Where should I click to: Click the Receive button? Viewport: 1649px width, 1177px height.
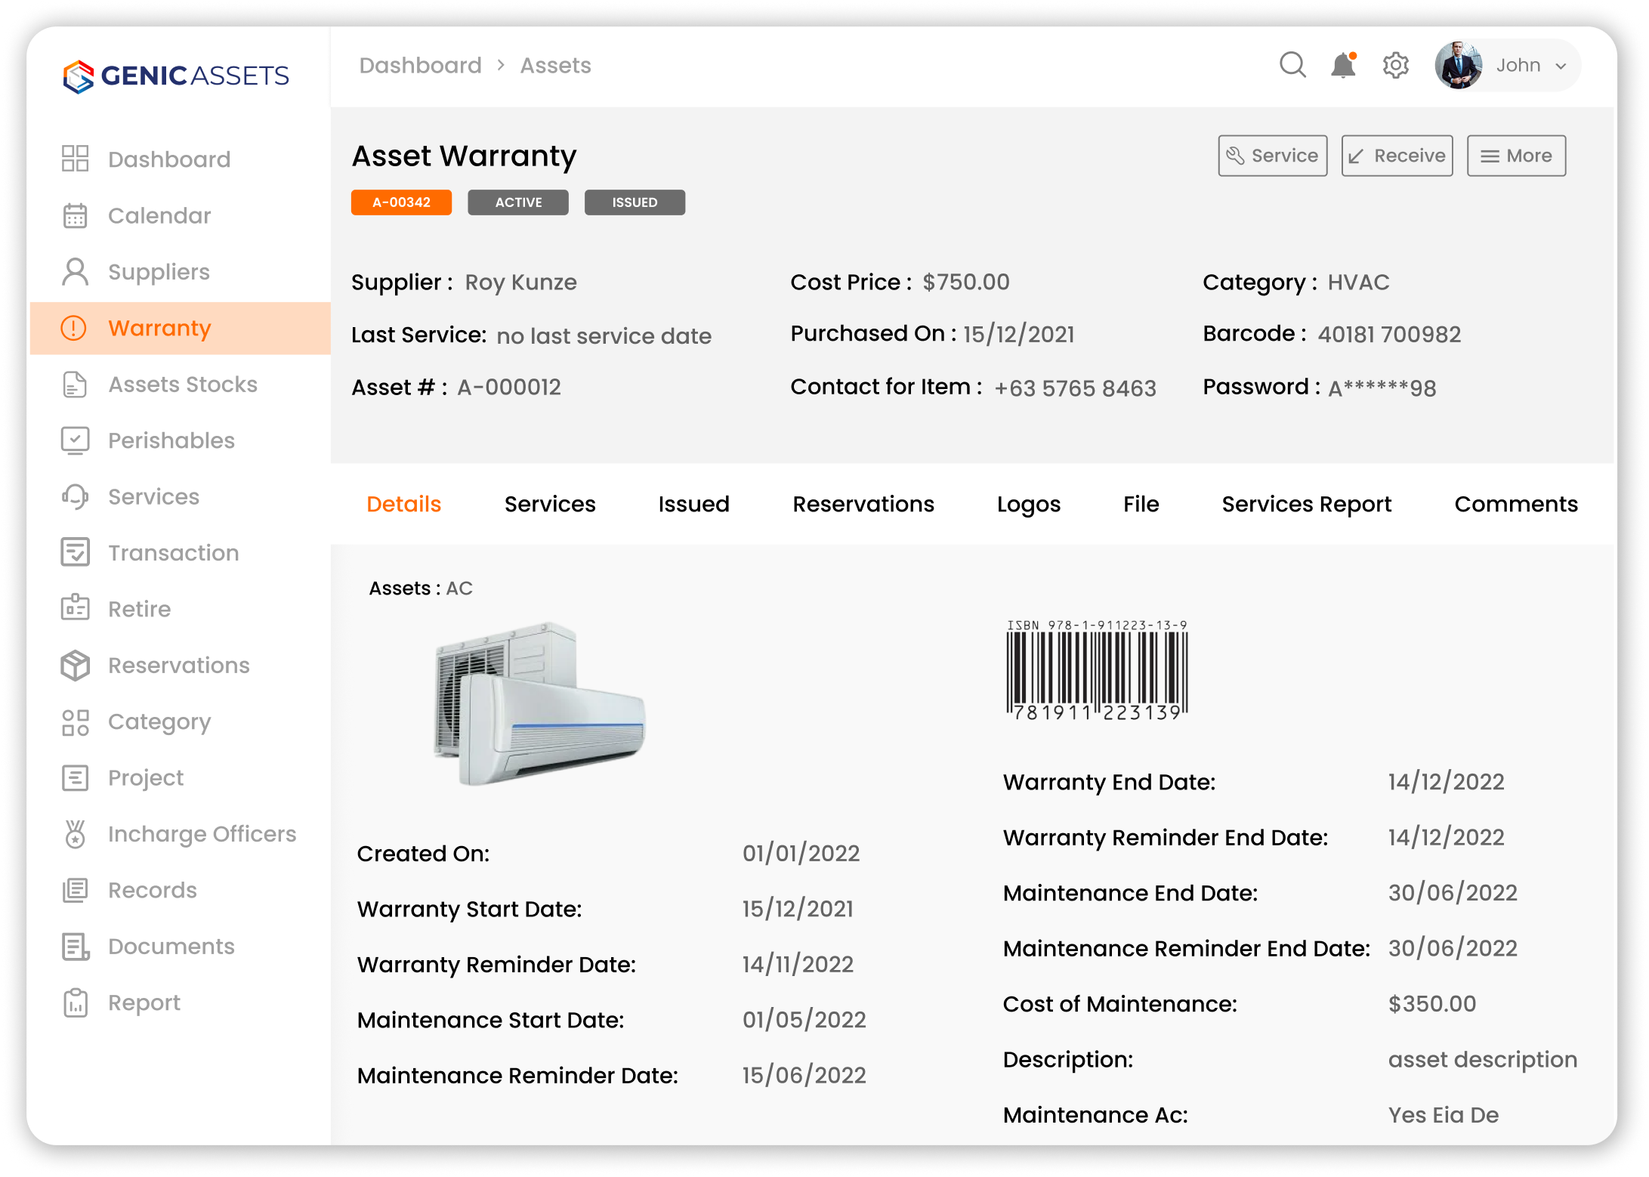1397,156
